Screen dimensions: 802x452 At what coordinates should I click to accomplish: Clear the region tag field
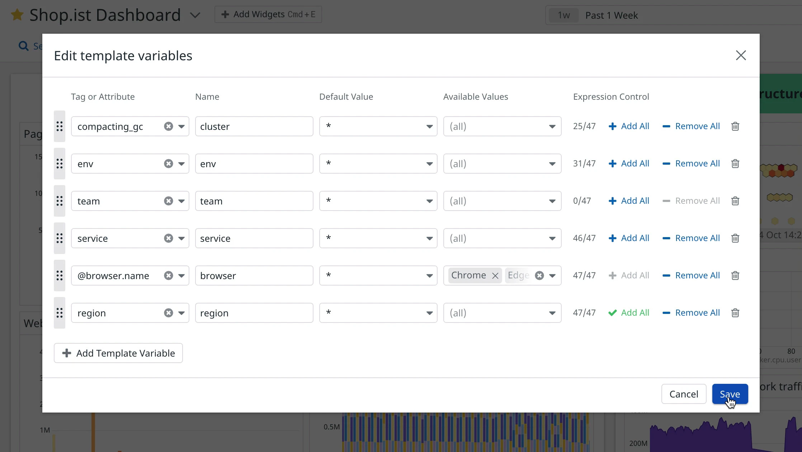(x=168, y=313)
